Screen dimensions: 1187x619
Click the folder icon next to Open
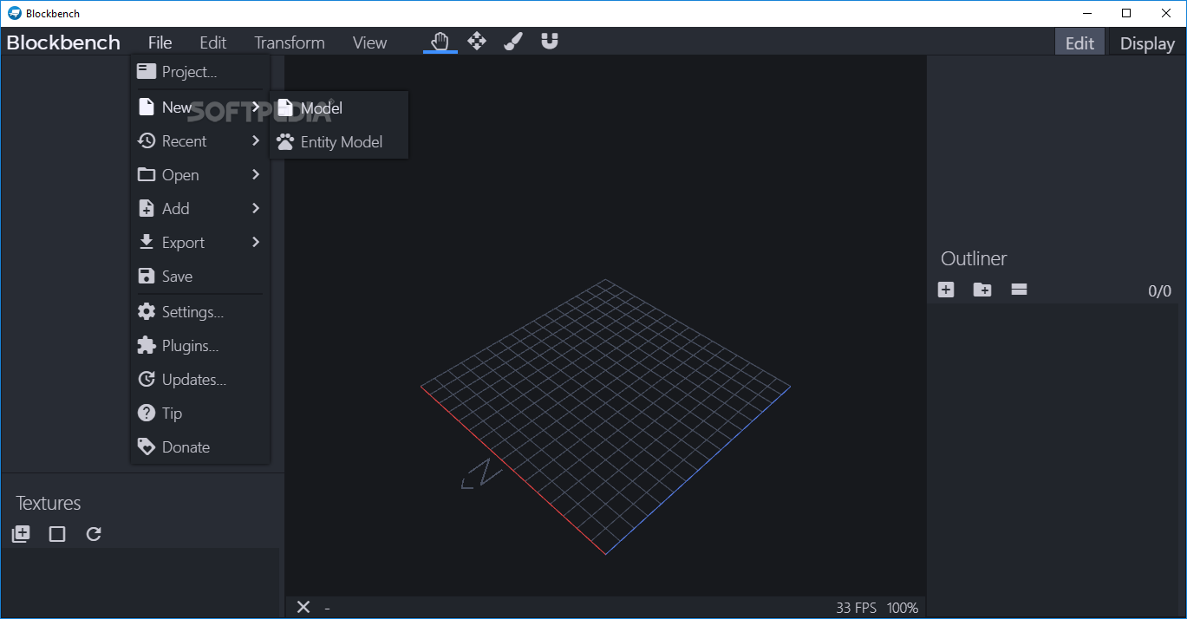147,174
